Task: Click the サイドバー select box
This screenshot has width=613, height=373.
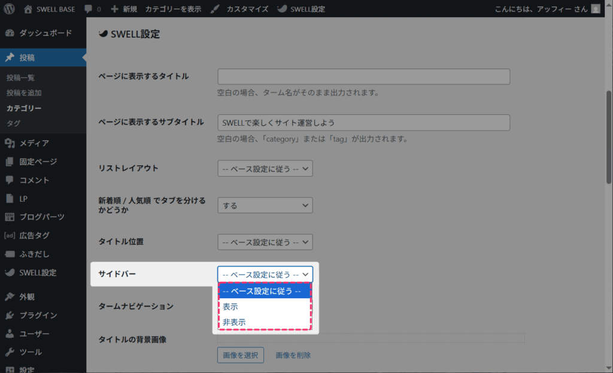Action: (265, 274)
